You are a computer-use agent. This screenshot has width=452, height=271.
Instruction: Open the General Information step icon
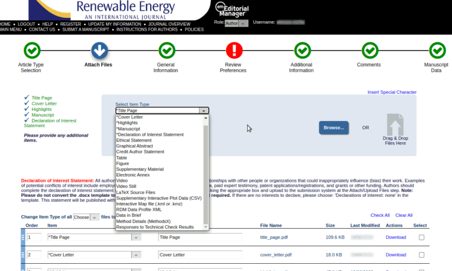click(166, 51)
